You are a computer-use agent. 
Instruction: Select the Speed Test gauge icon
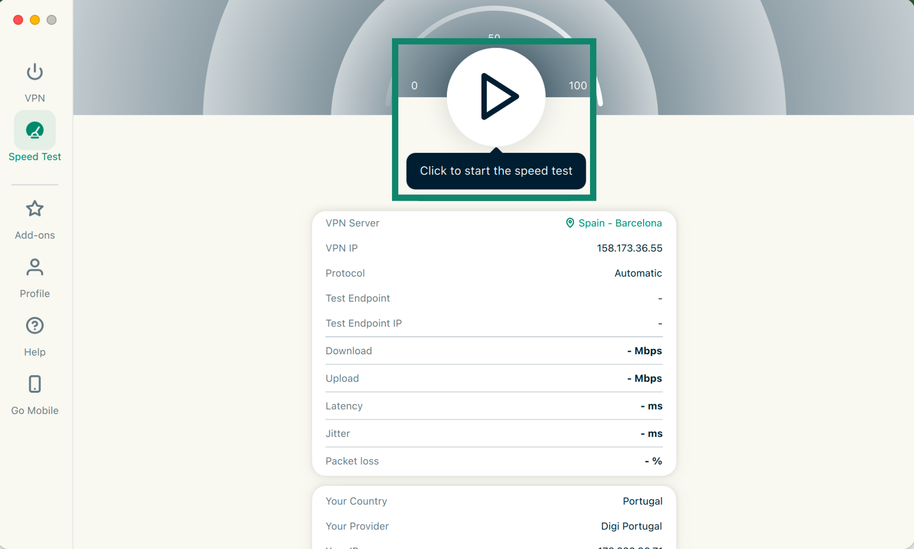(x=35, y=130)
